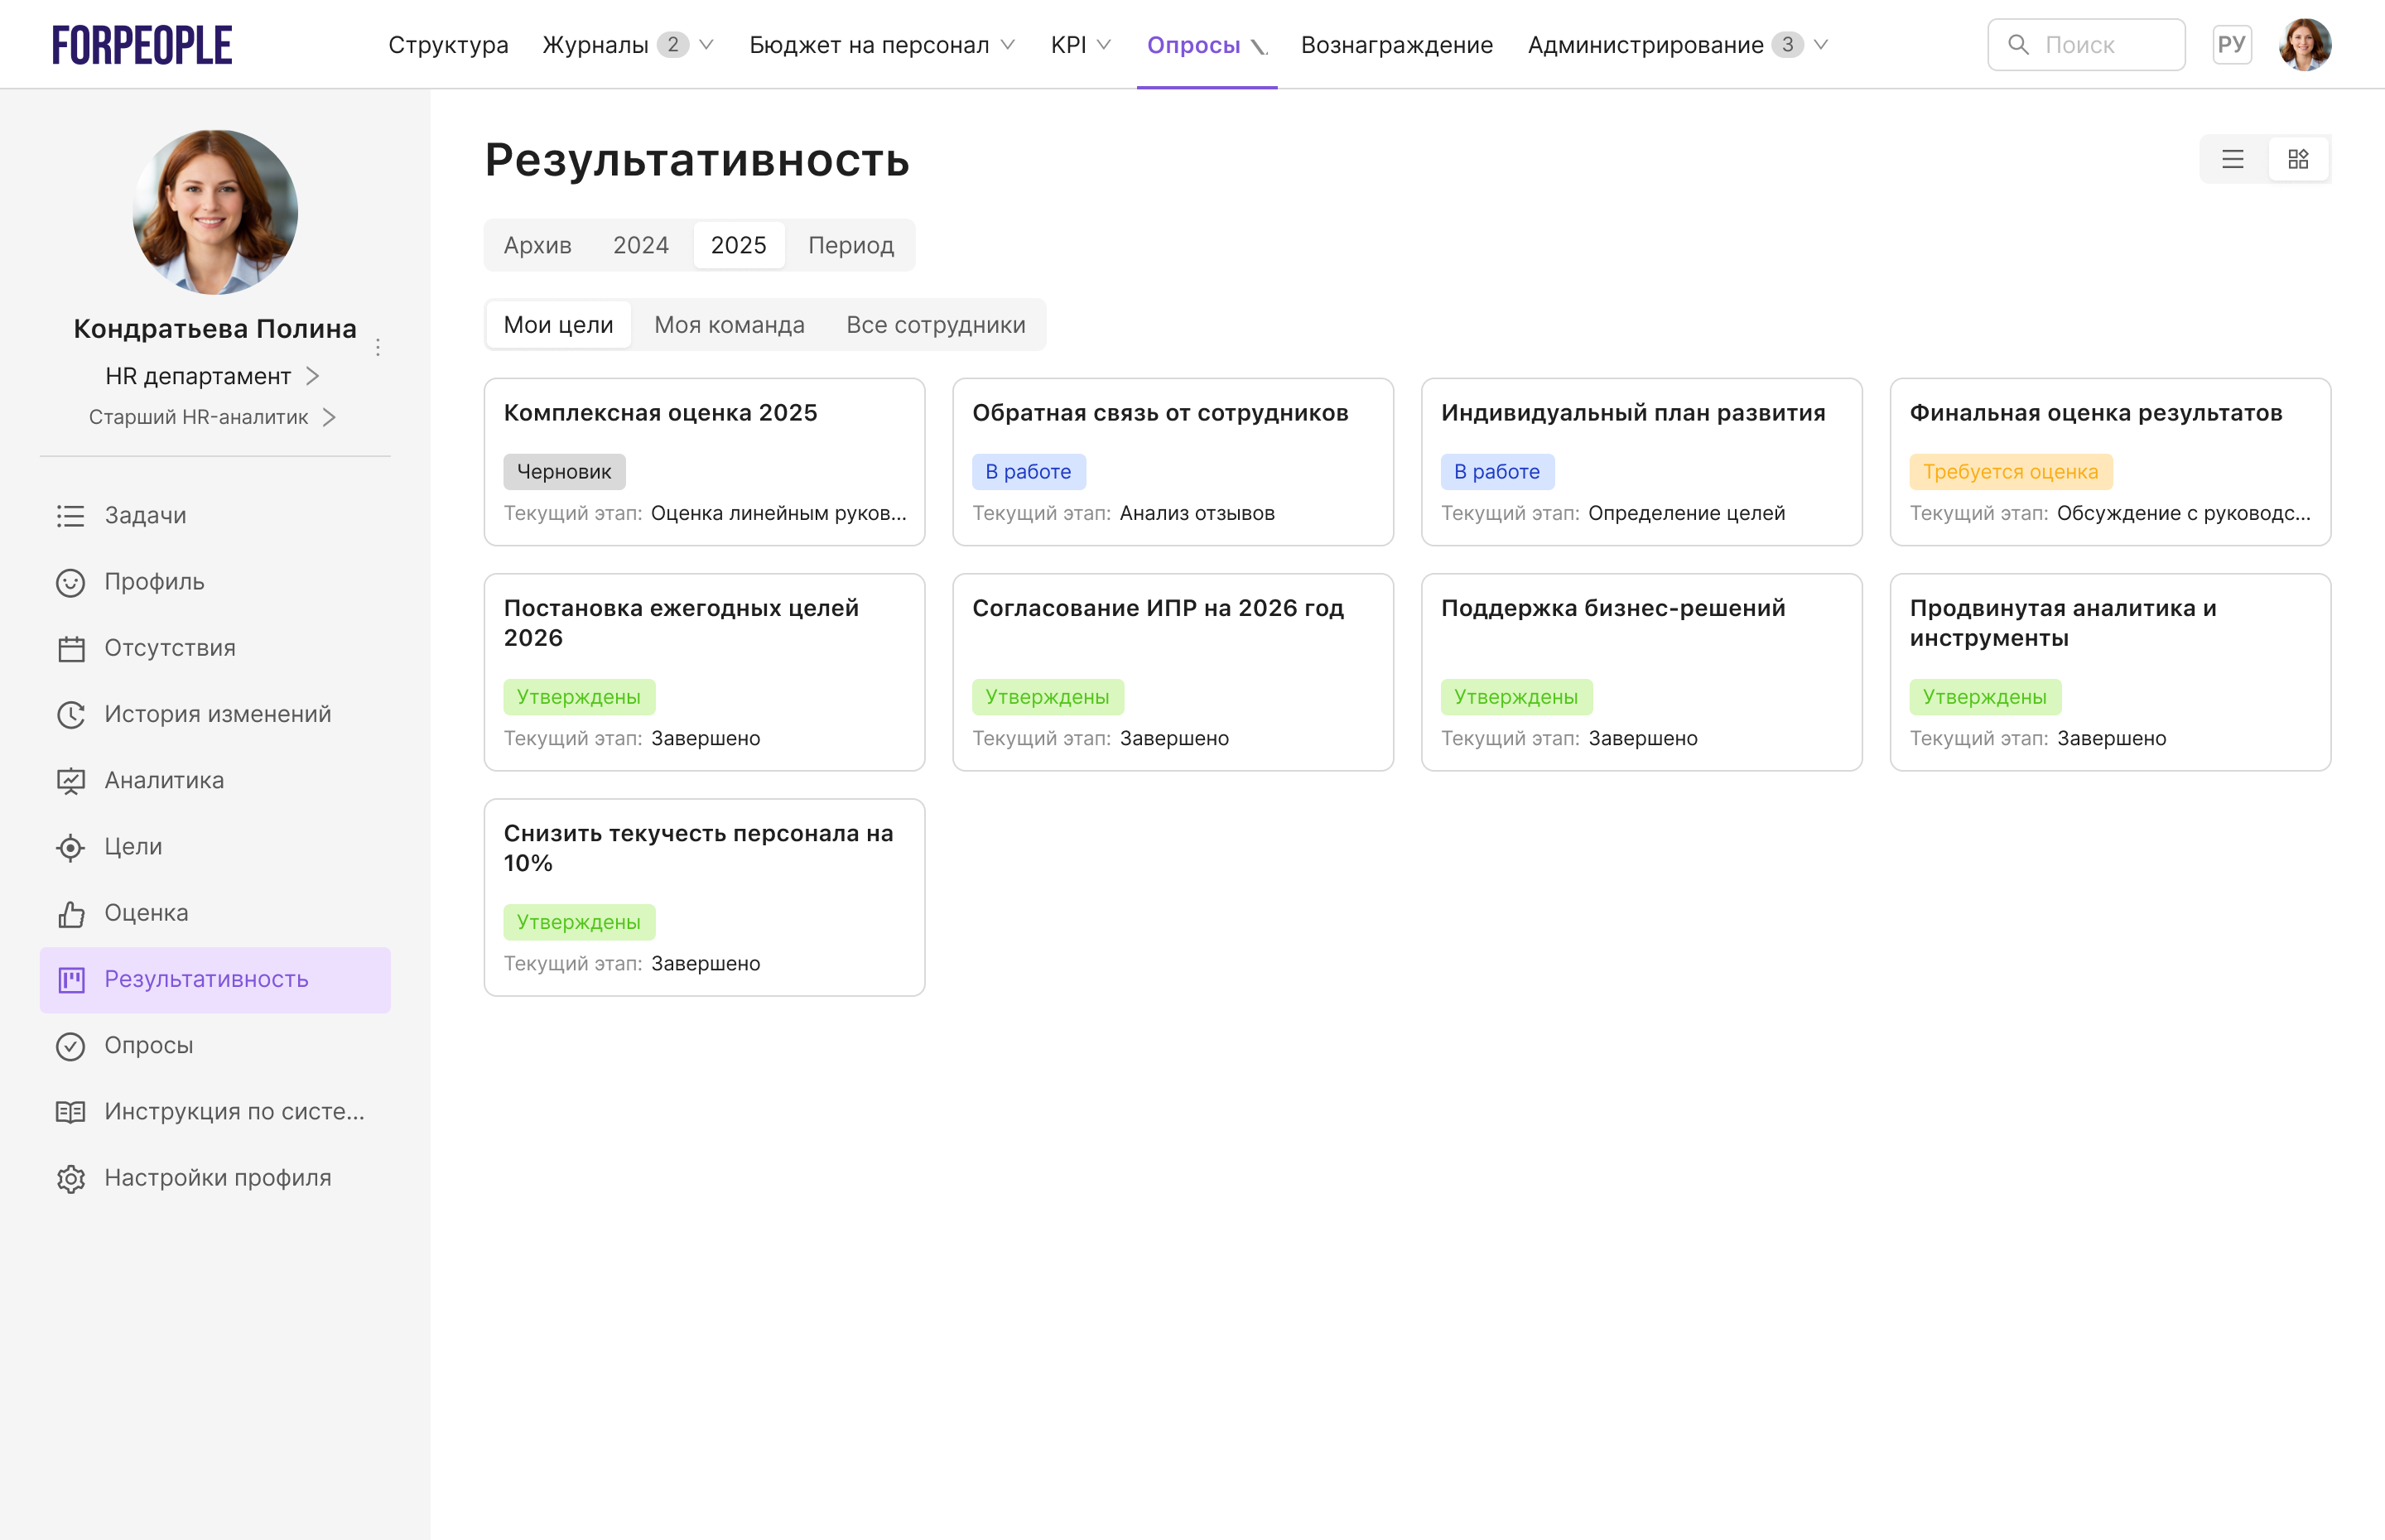Open the Задачи section via checklist icon
This screenshot has height=1540, width=2385.
click(70, 515)
